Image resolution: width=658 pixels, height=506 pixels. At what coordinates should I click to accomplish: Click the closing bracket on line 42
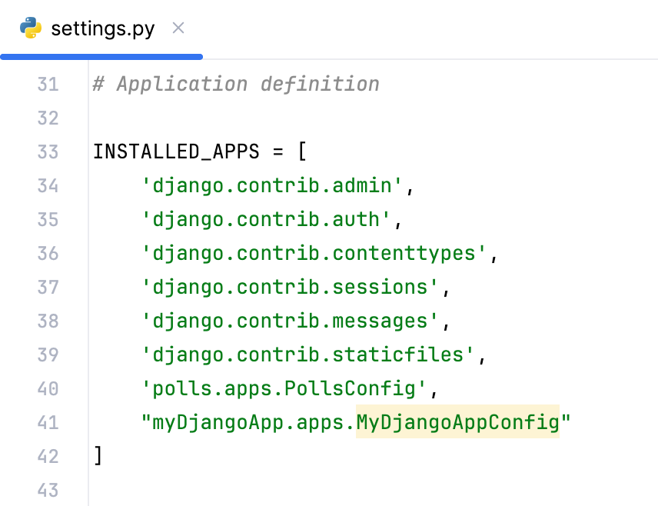pos(97,456)
